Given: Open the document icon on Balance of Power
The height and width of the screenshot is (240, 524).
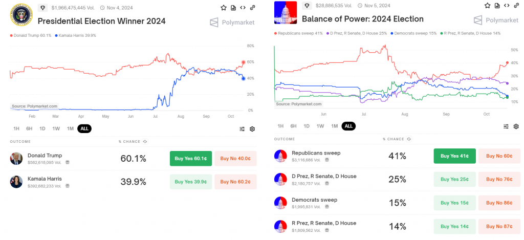Looking at the screenshot, I should 497,5.
